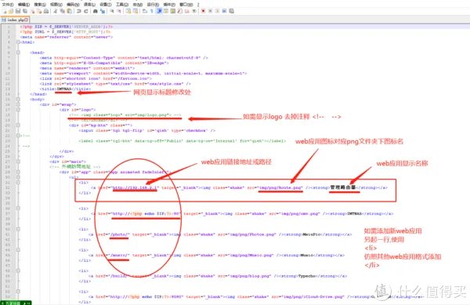Collapse the div id="kg-btn" fold marker

(18, 125)
